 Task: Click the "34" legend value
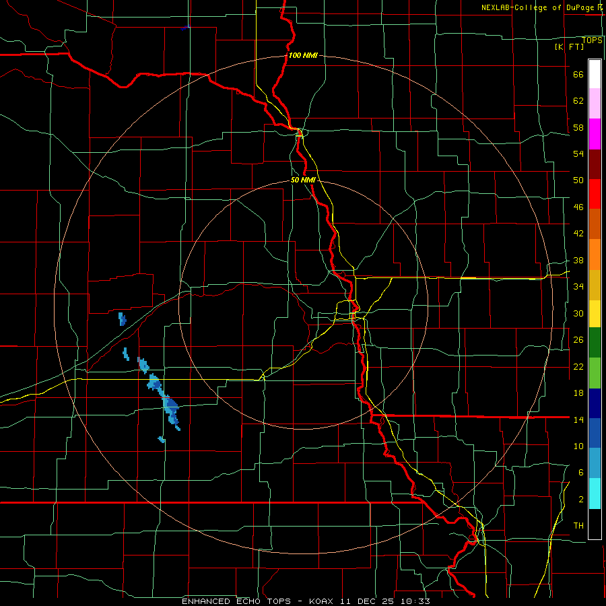pos(578,286)
